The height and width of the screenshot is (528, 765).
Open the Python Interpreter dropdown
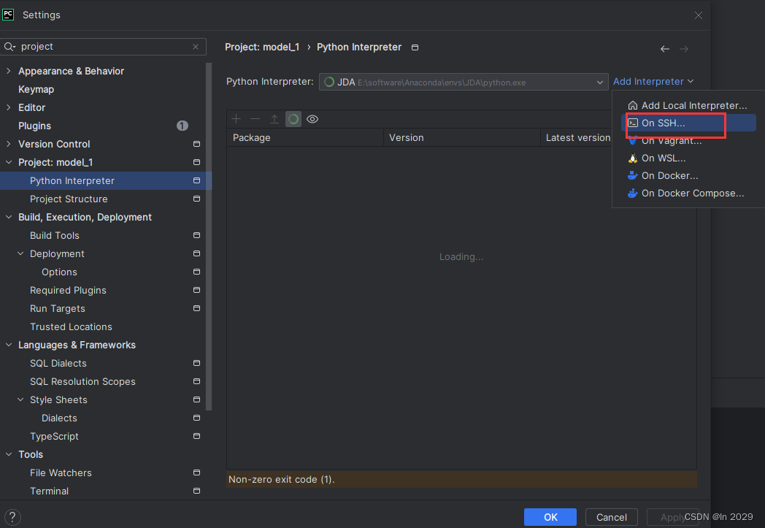tap(464, 82)
